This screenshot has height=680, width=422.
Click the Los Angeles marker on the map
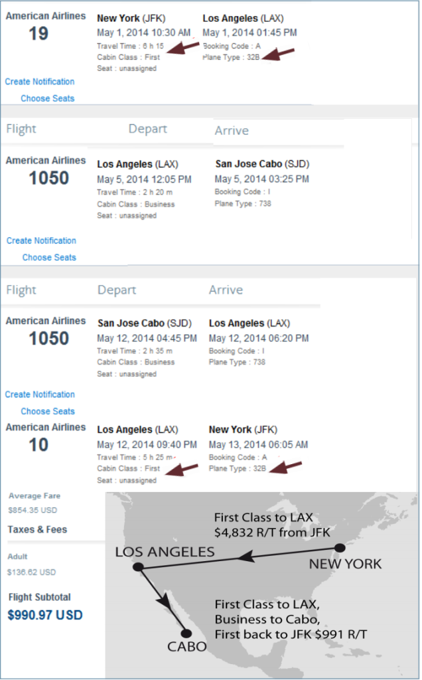[x=137, y=566]
